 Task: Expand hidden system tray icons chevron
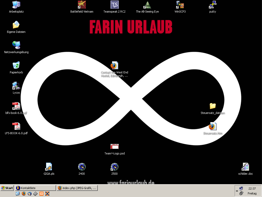[x=237, y=191]
